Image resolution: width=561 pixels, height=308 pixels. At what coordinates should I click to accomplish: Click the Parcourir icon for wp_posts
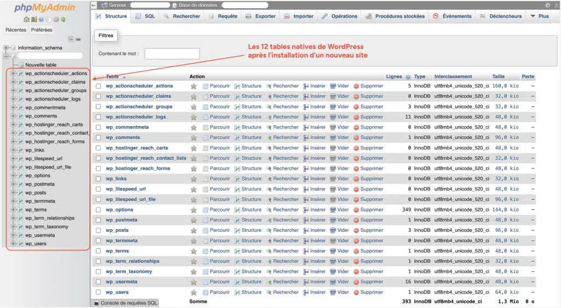(x=205, y=230)
